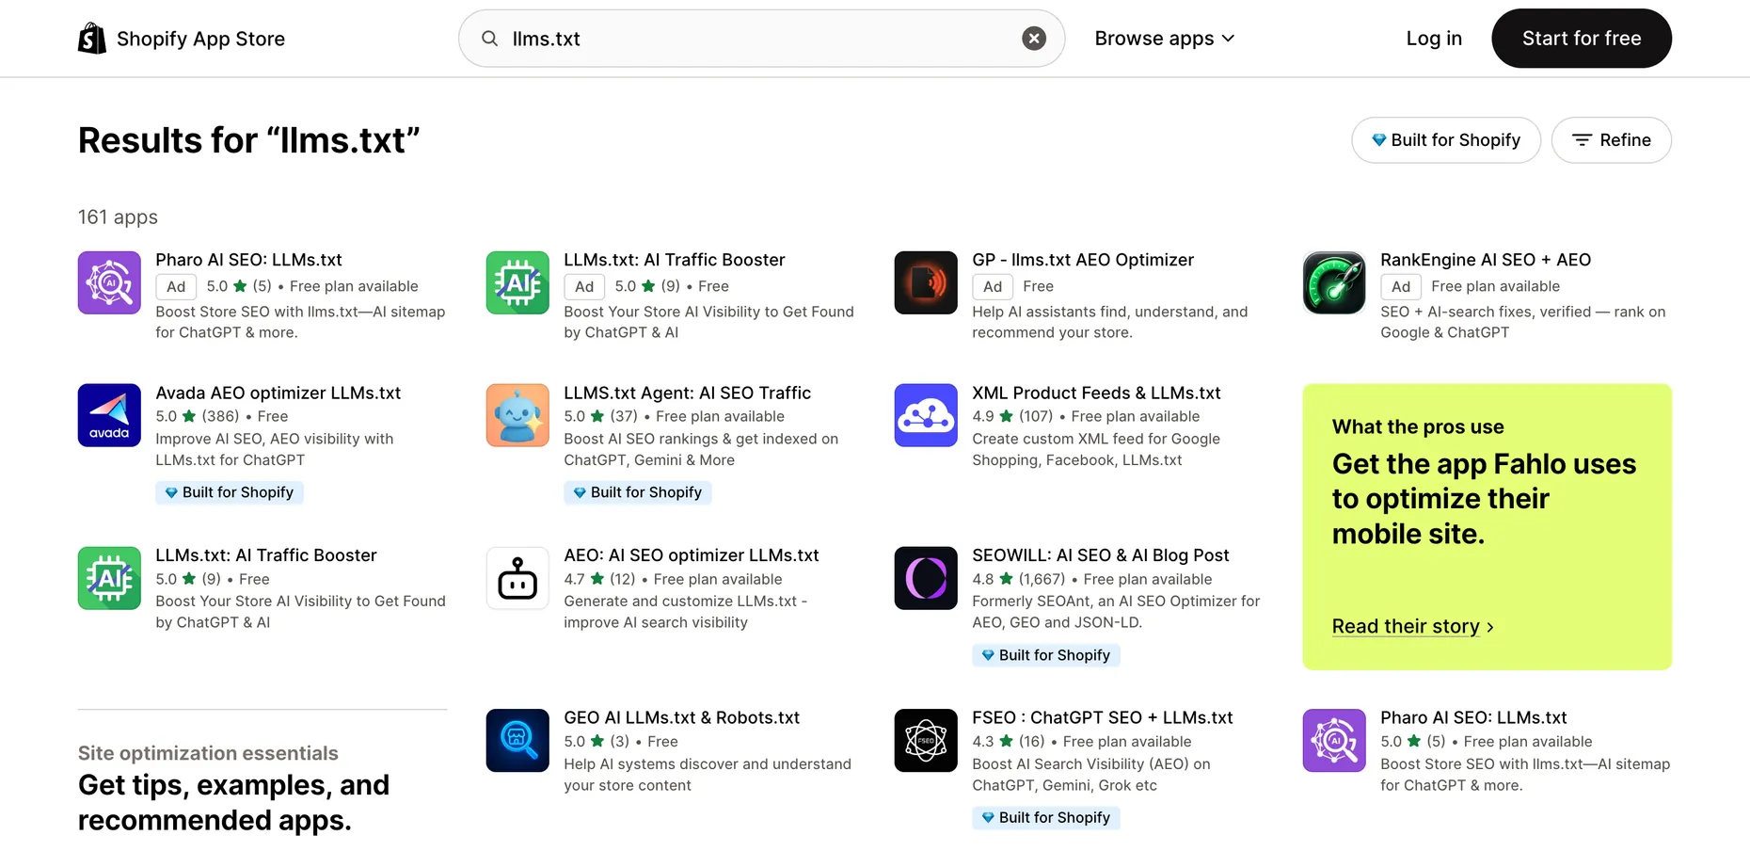Viewport: 1750px width, 867px height.
Task: Open the RankEngine AI SEO app icon
Action: [1334, 282]
